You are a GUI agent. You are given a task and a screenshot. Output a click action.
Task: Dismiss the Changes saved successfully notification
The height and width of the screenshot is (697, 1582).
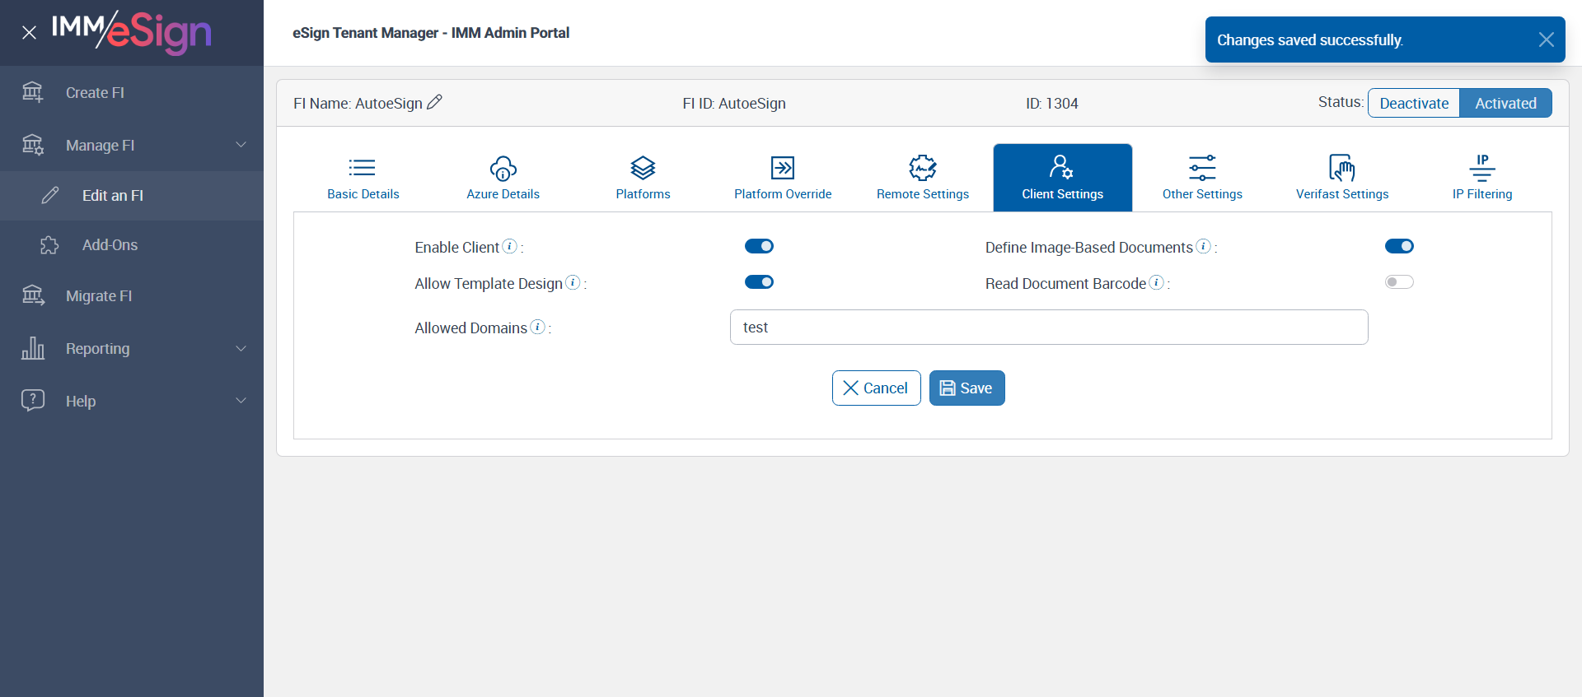point(1546,39)
